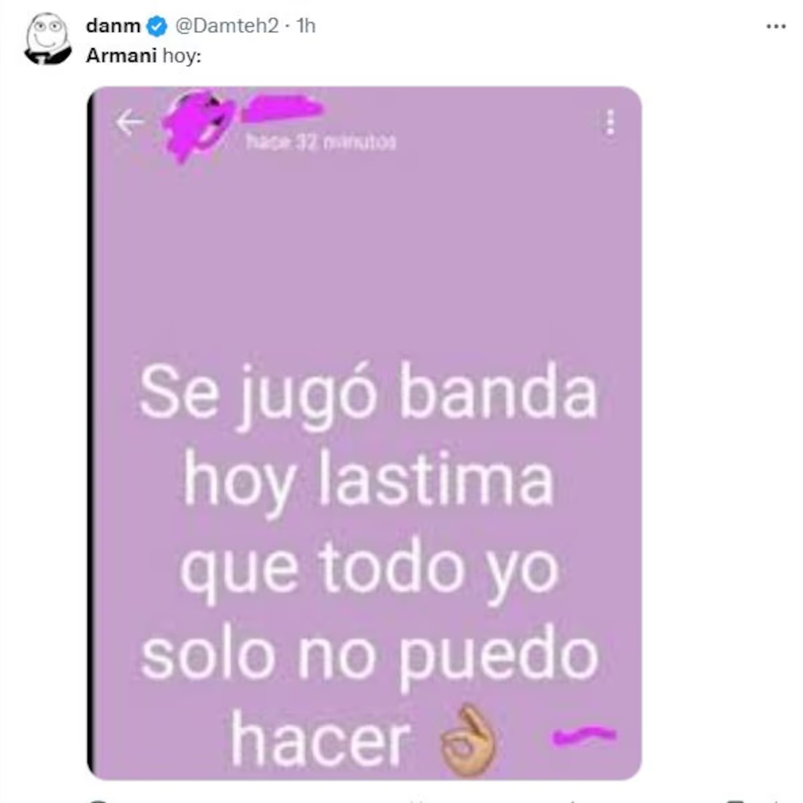Click the hoy: text in the tweet
Screen dimensions: 803x803
tap(182, 56)
